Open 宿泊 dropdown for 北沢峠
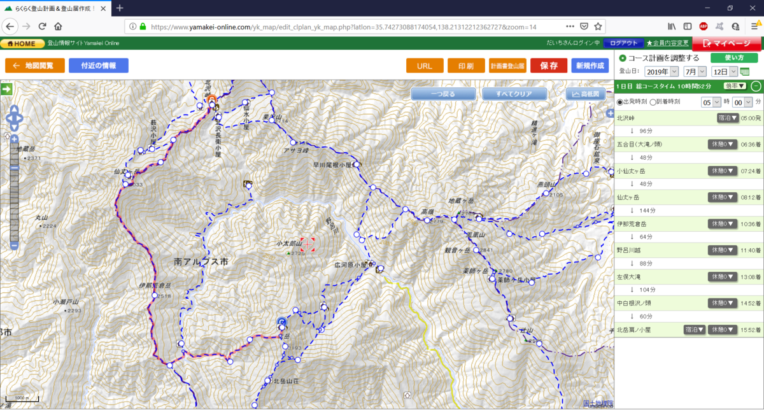The width and height of the screenshot is (764, 410). pos(728,118)
